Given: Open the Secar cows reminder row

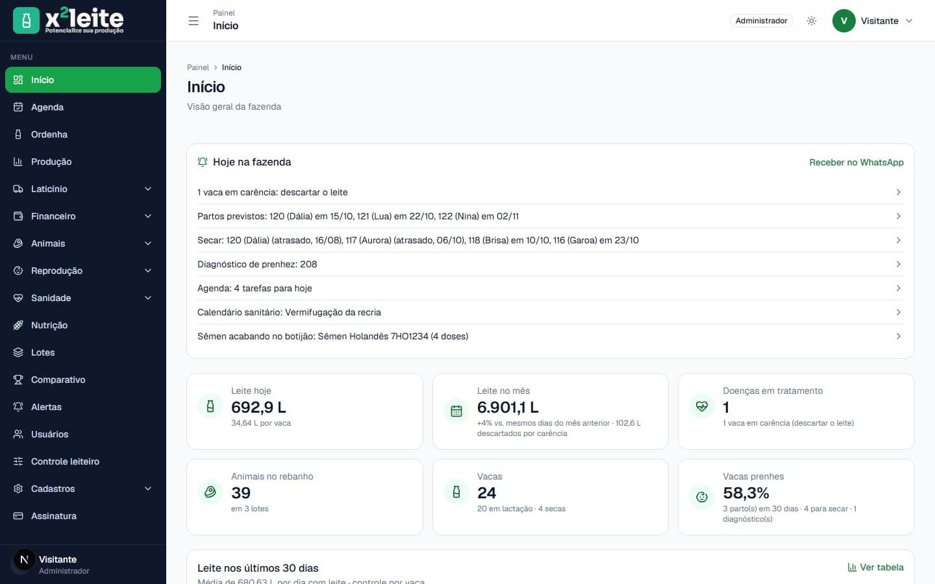Looking at the screenshot, I should point(550,240).
